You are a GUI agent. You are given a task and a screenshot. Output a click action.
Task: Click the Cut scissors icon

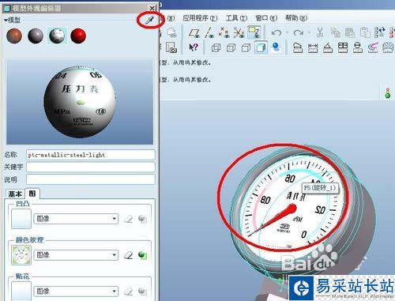click(x=320, y=32)
